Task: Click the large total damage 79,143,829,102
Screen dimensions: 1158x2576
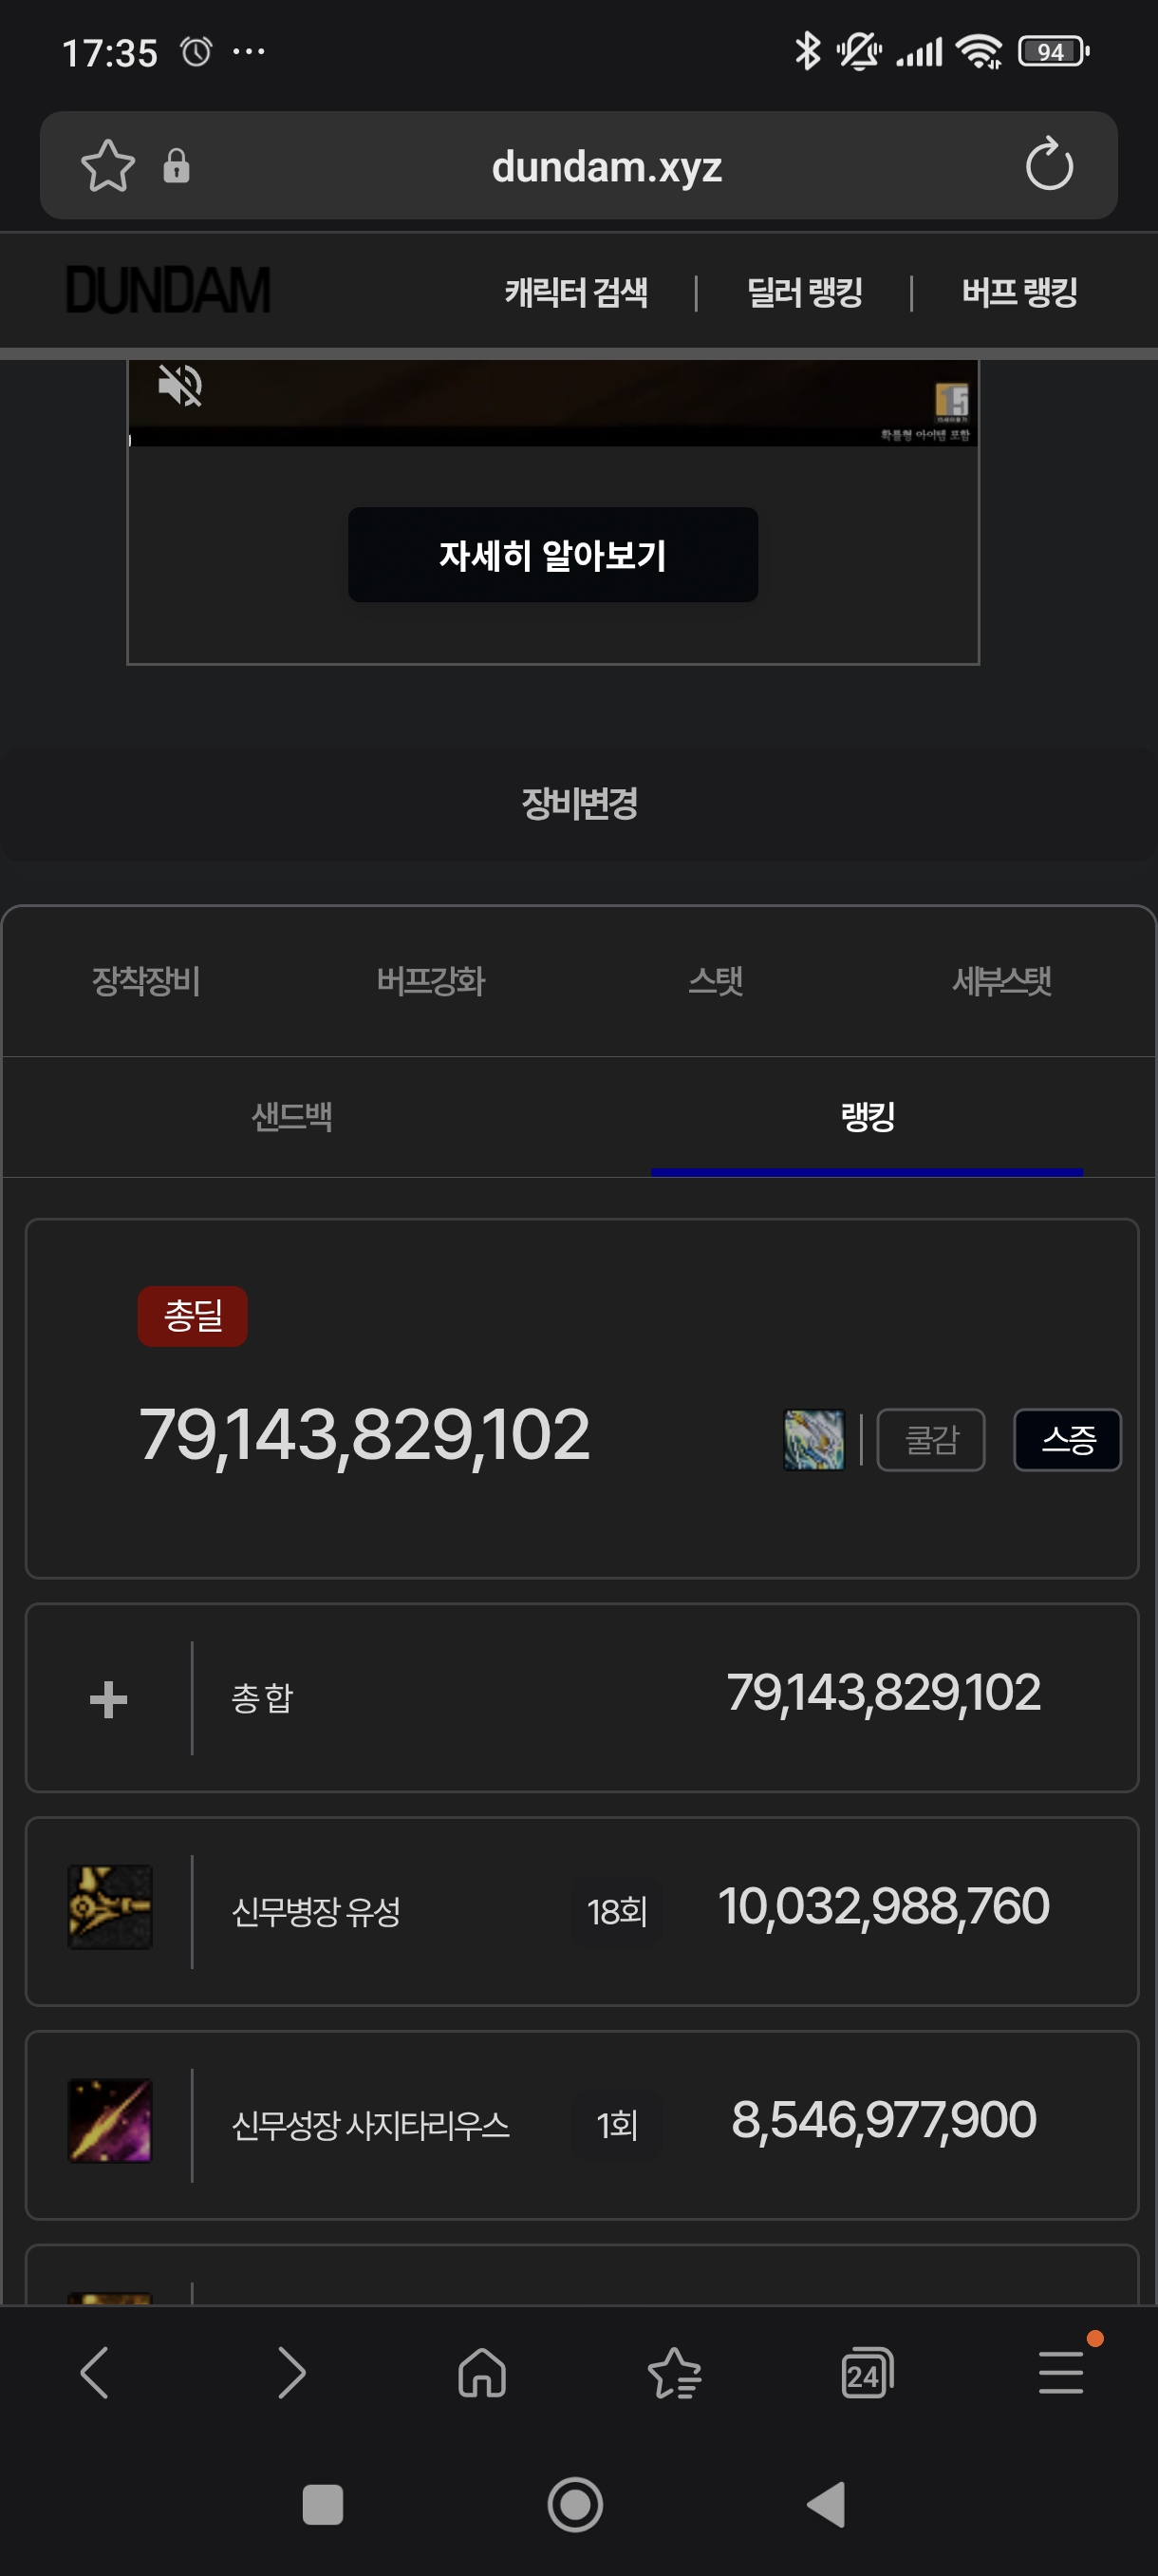Action: 364,1435
